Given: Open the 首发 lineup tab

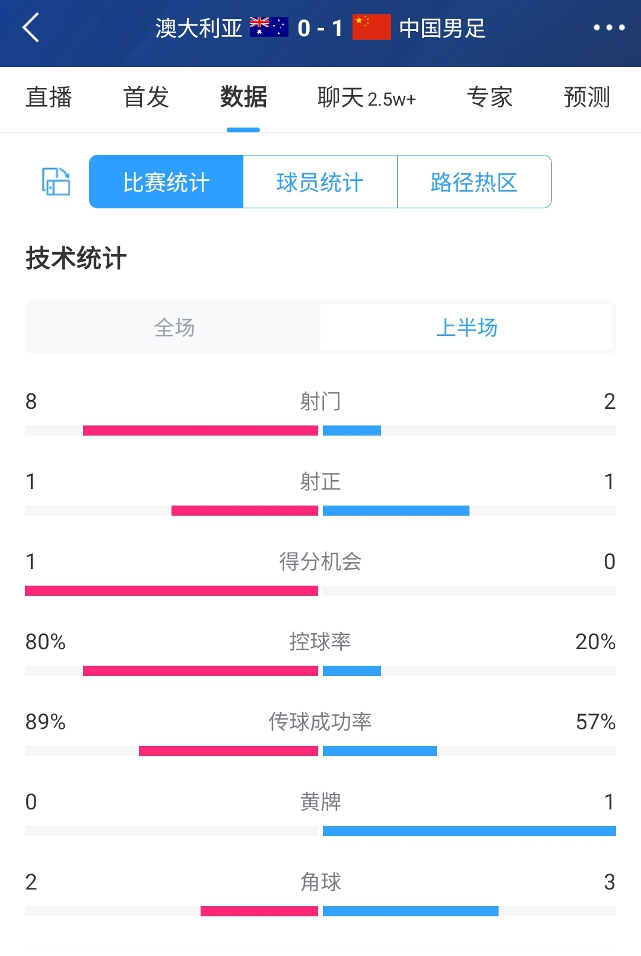Looking at the screenshot, I should click(x=146, y=97).
